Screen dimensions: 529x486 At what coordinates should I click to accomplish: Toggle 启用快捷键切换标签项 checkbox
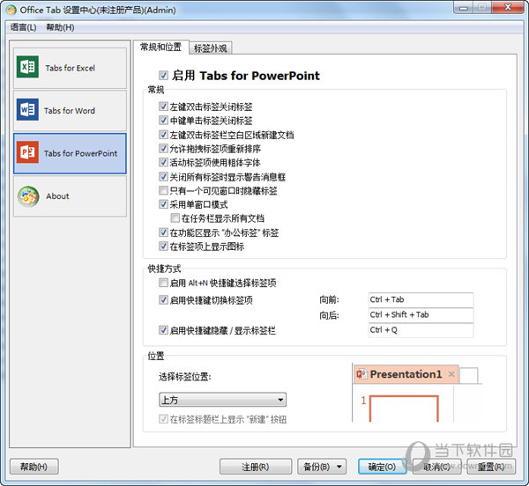point(163,299)
